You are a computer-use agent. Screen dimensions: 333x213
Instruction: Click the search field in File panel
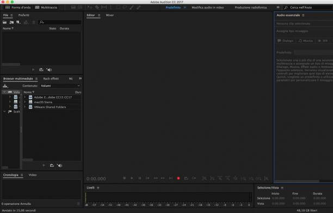click(60, 22)
